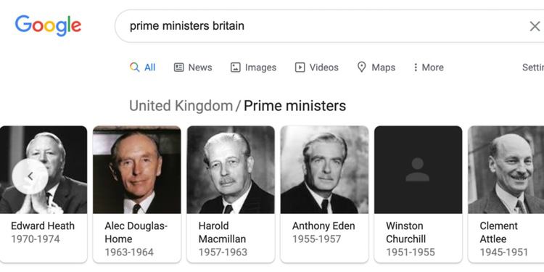This screenshot has height=272, width=544.
Task: Click the magnifier icon beside All
Action: tap(135, 67)
